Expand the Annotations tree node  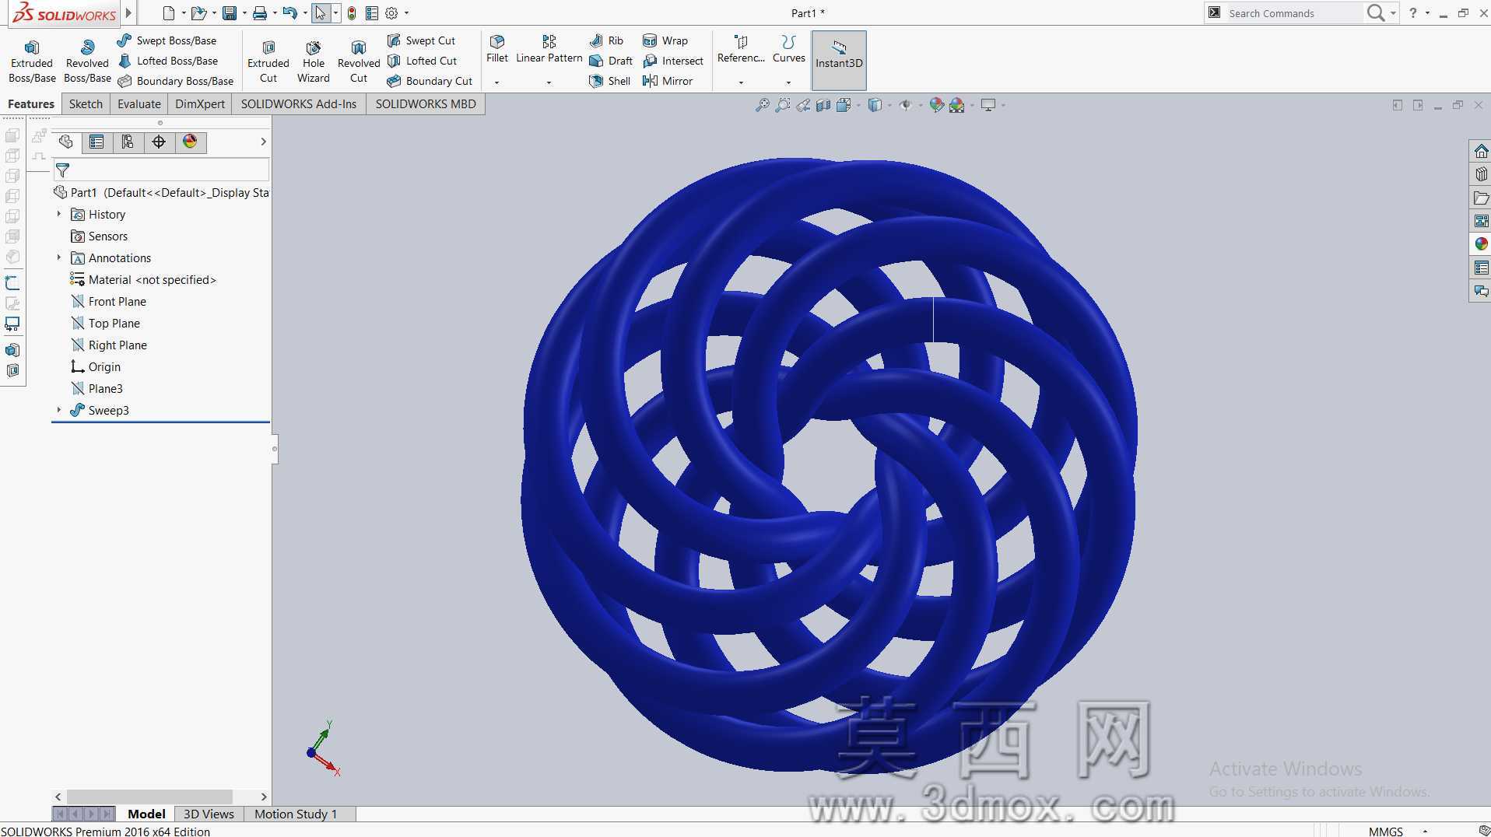point(59,257)
